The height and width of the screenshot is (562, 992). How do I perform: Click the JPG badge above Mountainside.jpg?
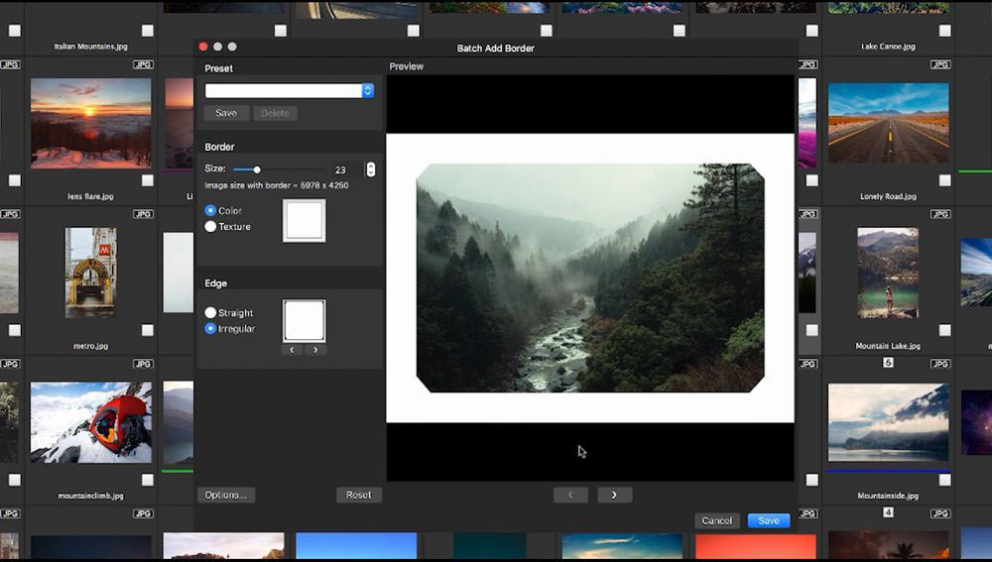pyautogui.click(x=940, y=364)
